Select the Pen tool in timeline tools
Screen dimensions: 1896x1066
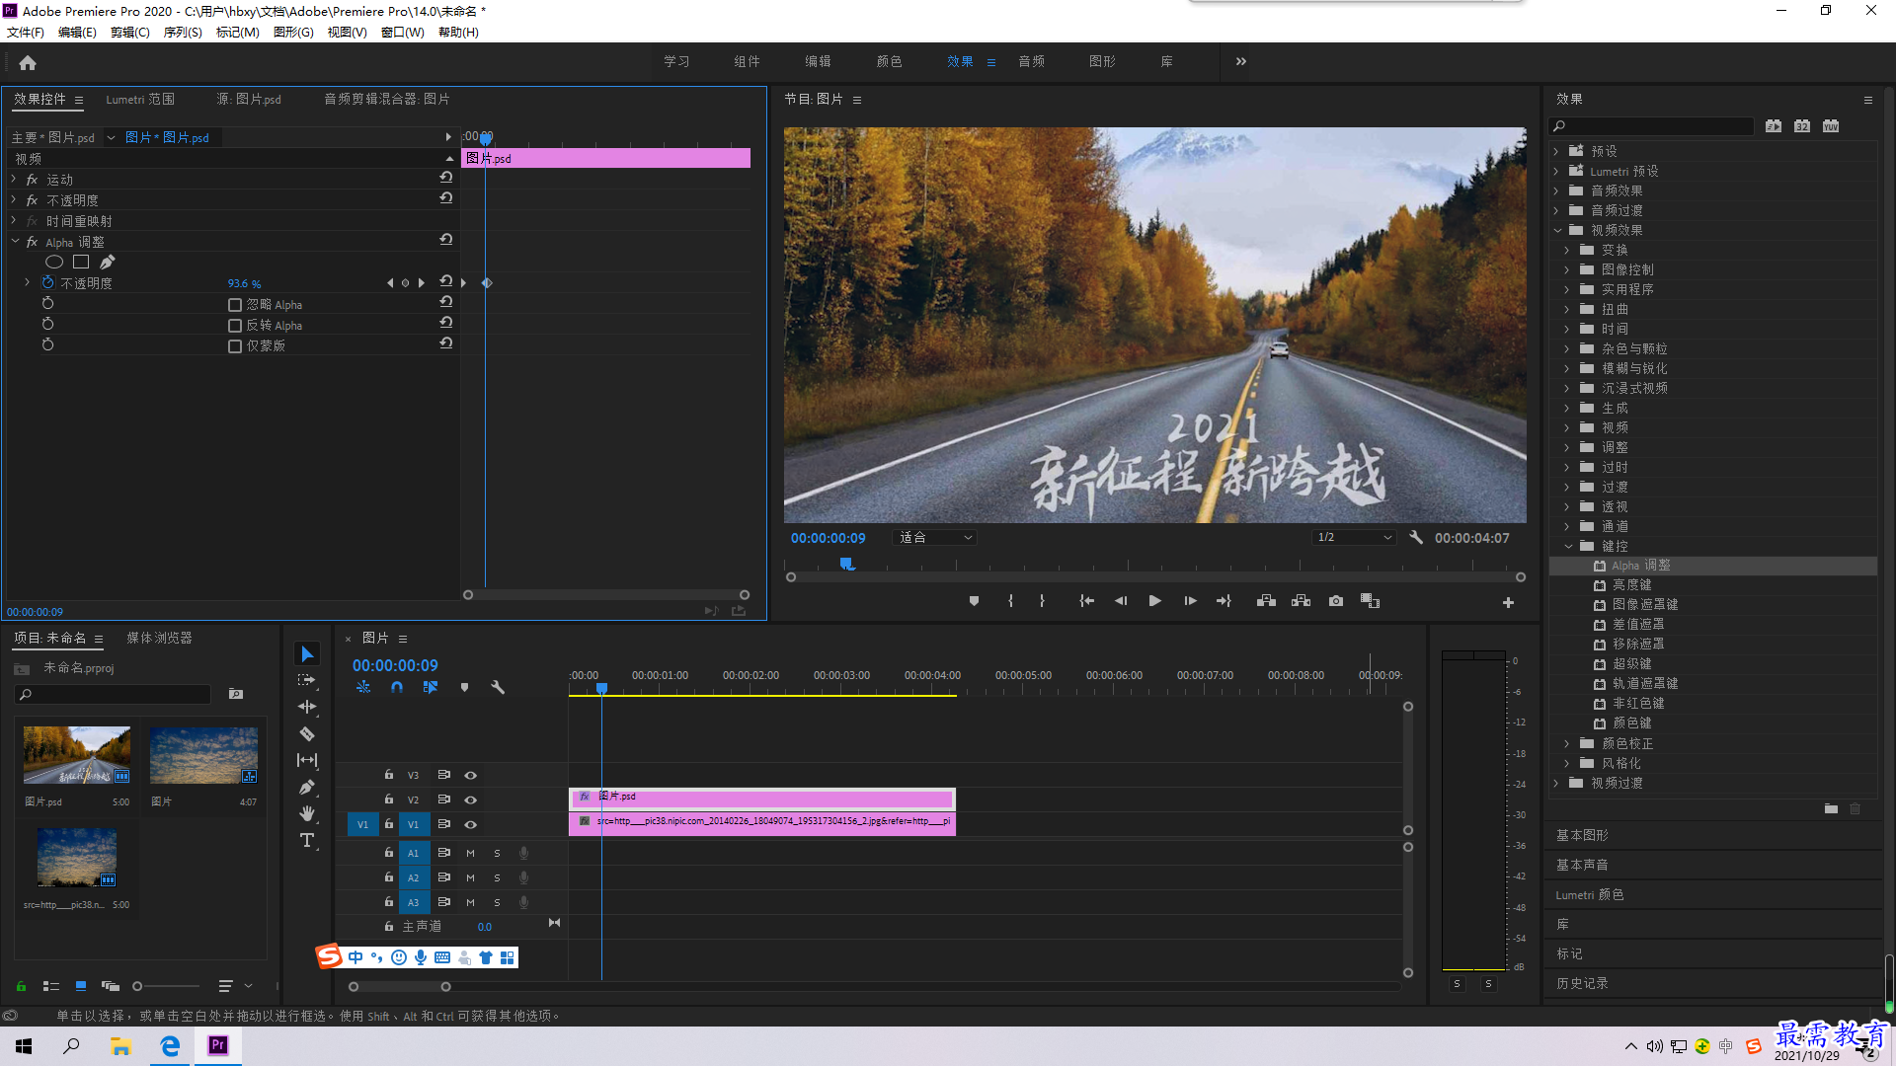[x=307, y=787]
